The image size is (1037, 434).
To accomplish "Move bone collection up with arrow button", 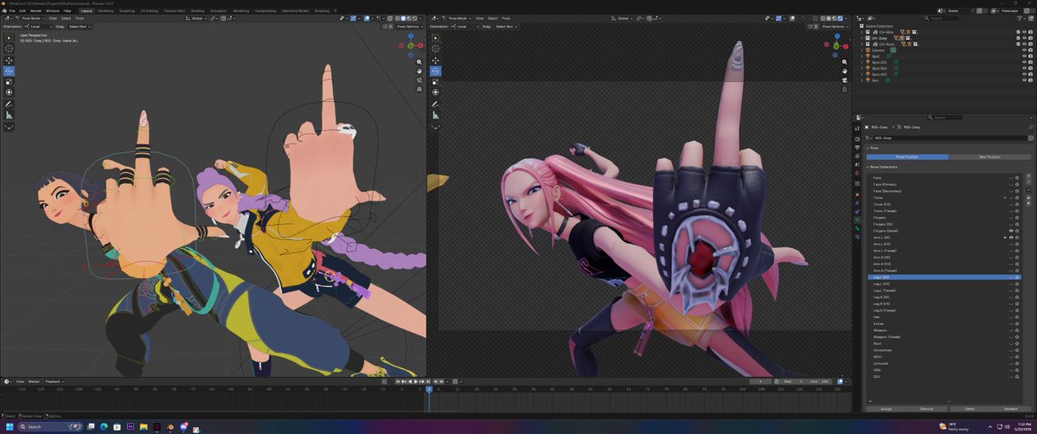I will (1027, 198).
